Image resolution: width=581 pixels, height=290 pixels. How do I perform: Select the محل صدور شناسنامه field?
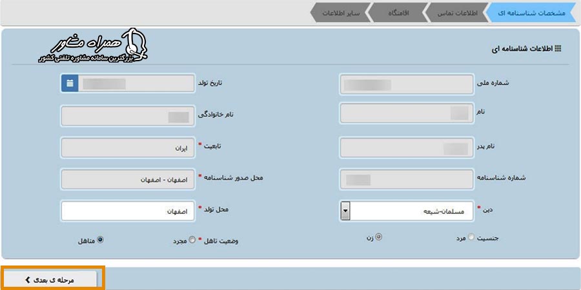pyautogui.click(x=128, y=179)
